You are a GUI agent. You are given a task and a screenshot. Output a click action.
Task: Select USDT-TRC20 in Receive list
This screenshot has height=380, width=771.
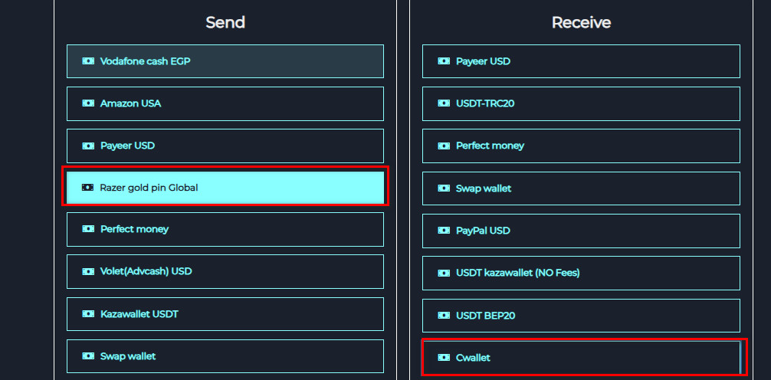coord(581,103)
